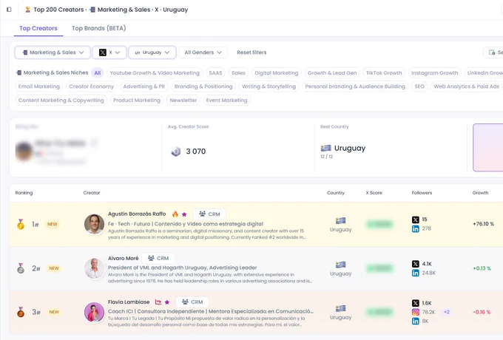503x340 pixels.
Task: Select the Event Marketing niche chip
Action: [x=227, y=101]
